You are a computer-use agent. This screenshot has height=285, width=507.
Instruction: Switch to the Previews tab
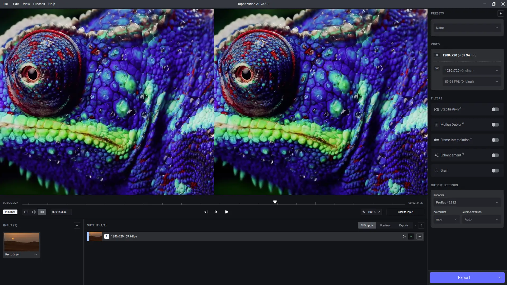point(385,225)
